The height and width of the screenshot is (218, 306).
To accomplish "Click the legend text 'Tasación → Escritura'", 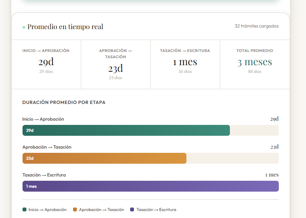I will (156, 209).
